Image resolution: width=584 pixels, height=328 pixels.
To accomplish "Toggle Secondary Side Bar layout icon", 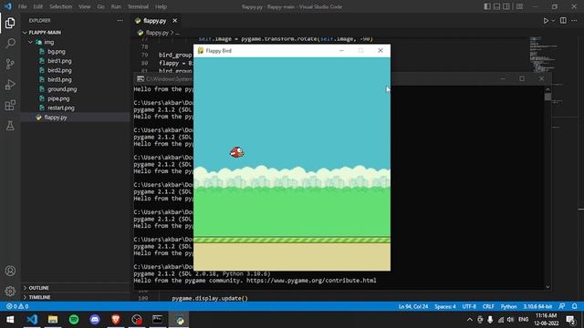I will (x=506, y=6).
